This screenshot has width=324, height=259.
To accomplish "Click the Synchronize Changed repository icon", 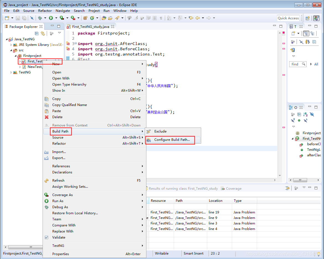I will click(x=292, y=50).
